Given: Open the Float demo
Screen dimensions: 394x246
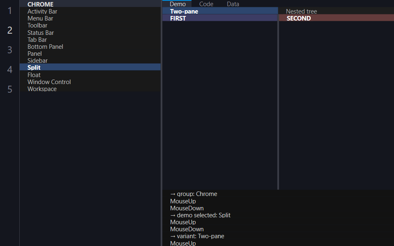Looking at the screenshot, I should click(x=90, y=75).
